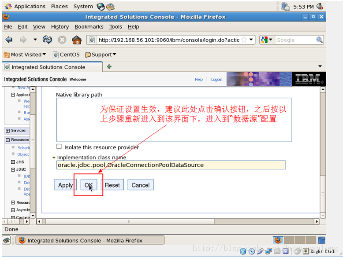Open the Object navigation link
Screen dimensions: 343x257
(x=23, y=154)
